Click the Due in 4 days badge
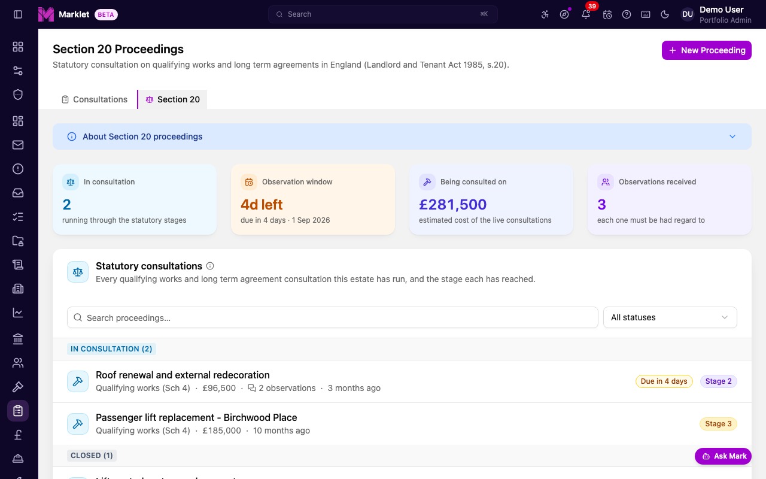 coord(664,381)
